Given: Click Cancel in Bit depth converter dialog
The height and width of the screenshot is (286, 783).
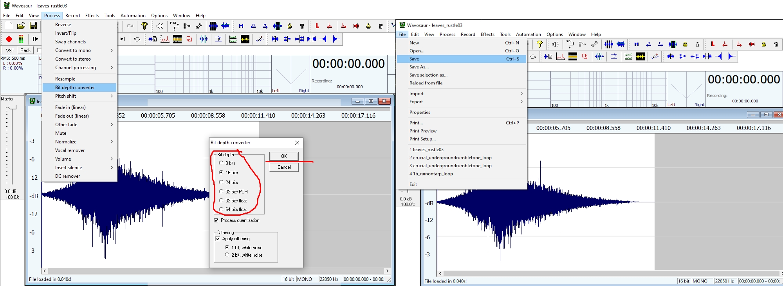Looking at the screenshot, I should (284, 167).
